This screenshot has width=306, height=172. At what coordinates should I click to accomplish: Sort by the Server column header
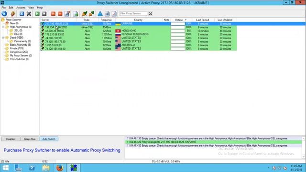coord(58,20)
